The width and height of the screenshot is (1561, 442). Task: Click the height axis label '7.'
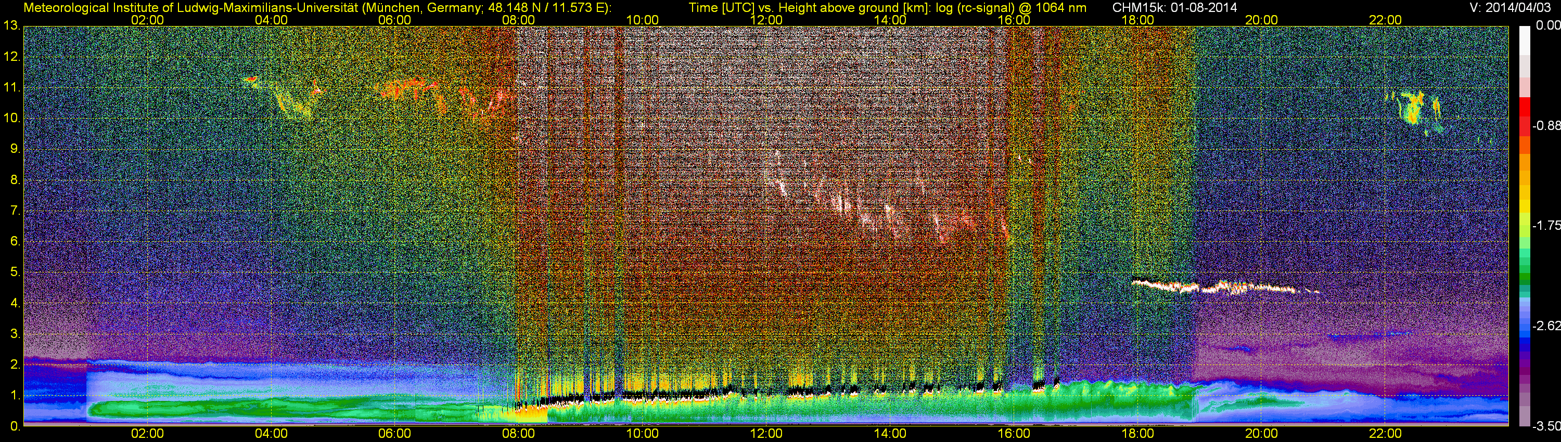click(x=16, y=211)
